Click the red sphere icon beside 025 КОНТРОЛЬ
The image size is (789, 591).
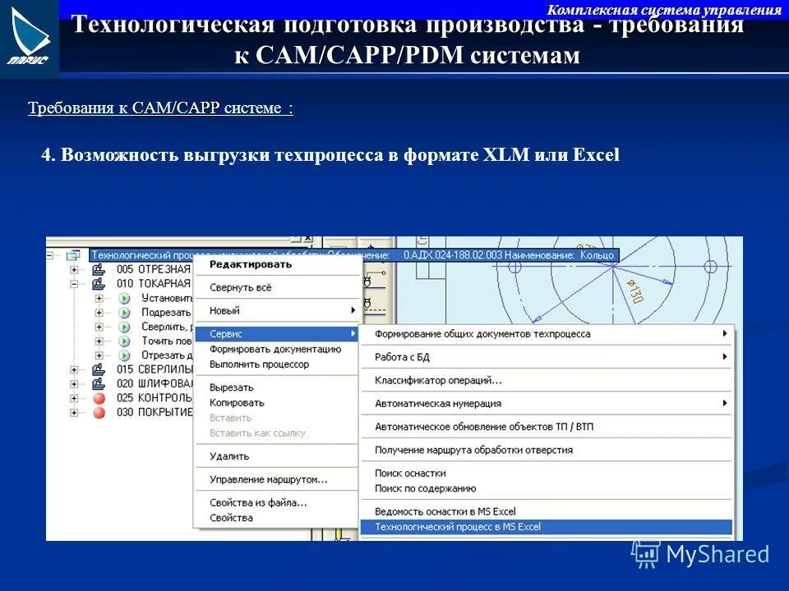(x=98, y=396)
